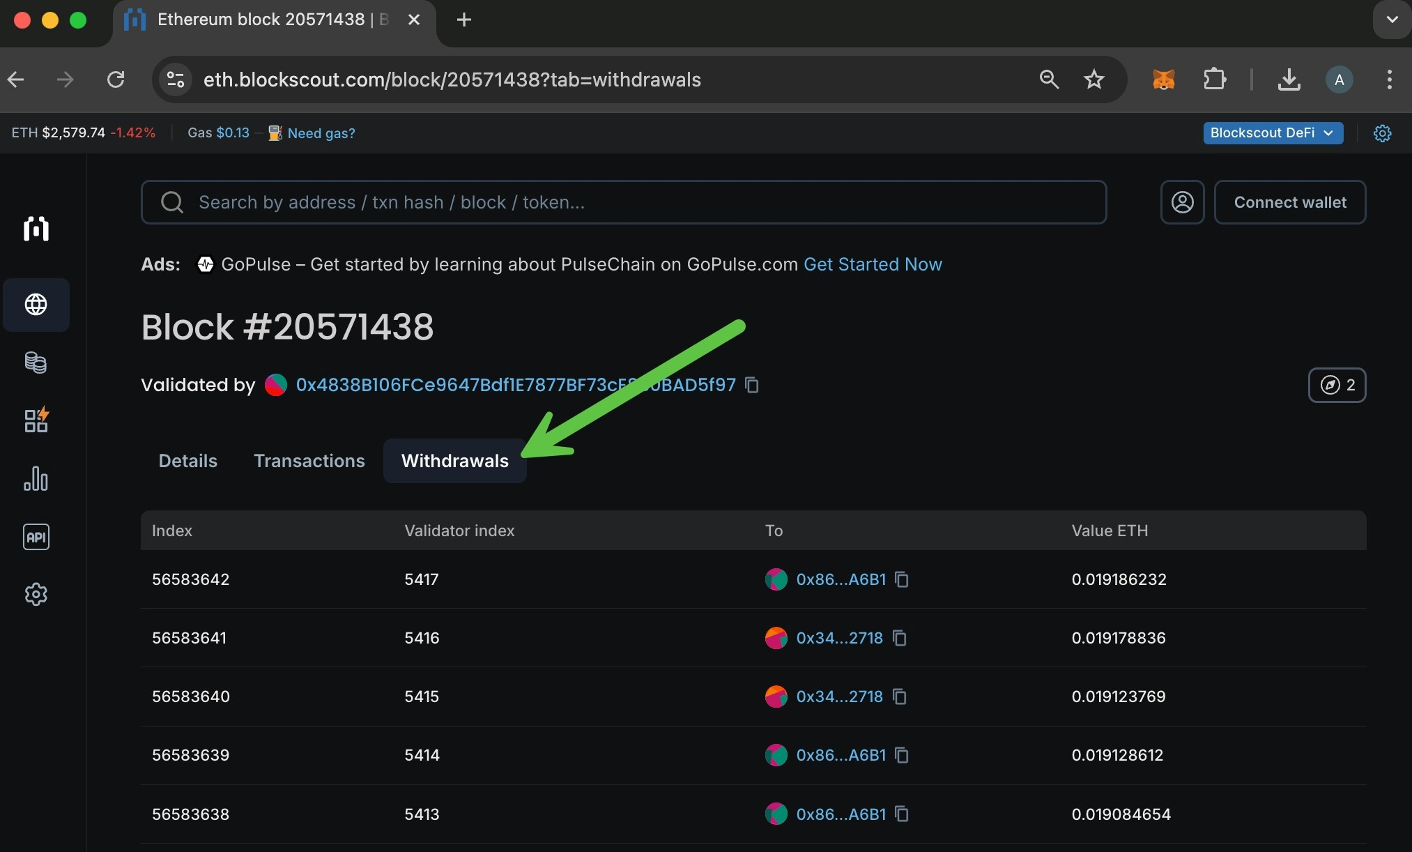
Task: Expand the browser tab search chevron
Action: click(1392, 20)
